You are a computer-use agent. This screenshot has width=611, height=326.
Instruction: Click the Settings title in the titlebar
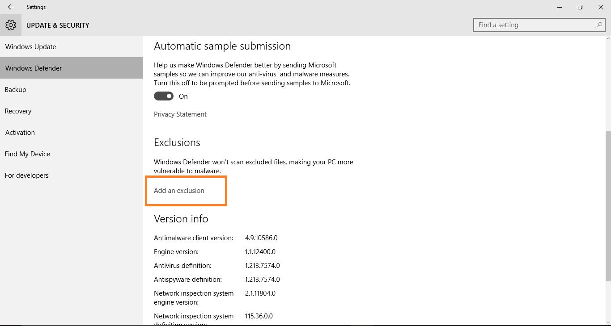click(x=36, y=7)
